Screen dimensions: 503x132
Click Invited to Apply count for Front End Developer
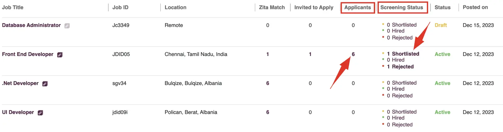(x=310, y=54)
